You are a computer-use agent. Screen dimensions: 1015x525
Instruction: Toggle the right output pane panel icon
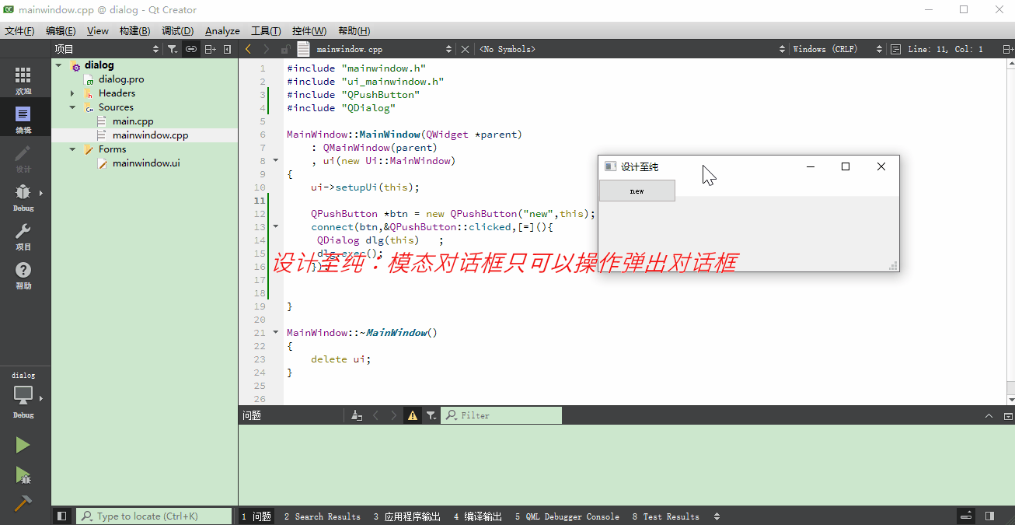pos(989,516)
